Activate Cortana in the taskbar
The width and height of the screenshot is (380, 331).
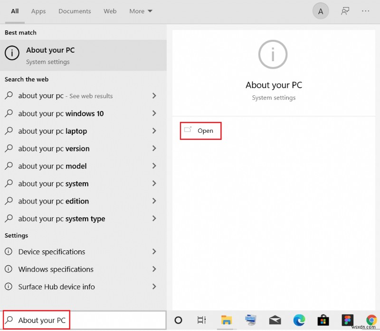[178, 320]
